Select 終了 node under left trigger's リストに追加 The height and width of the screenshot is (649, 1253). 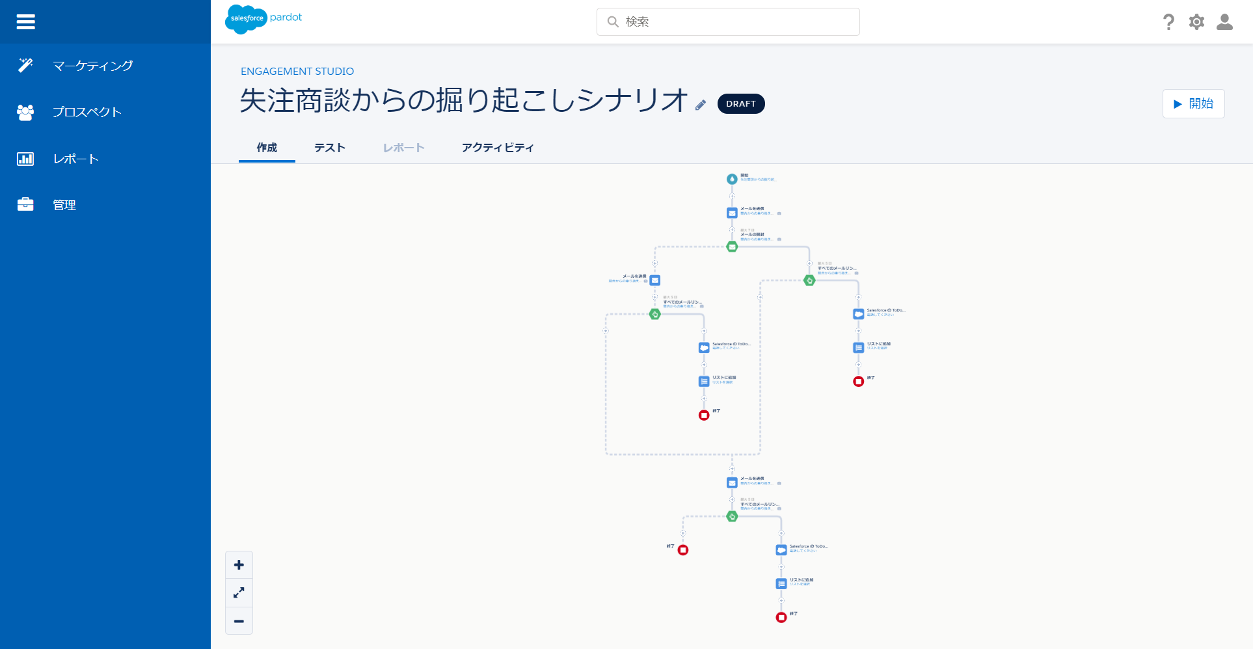click(x=704, y=415)
